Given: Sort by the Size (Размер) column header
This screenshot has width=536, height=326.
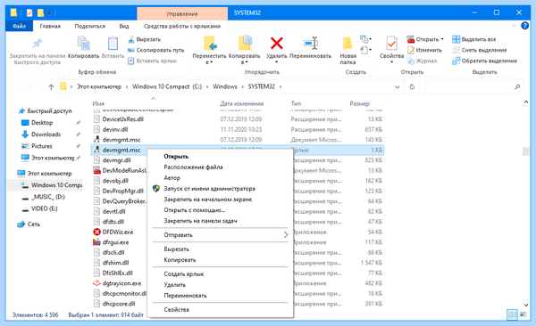Looking at the screenshot, I should 360,103.
